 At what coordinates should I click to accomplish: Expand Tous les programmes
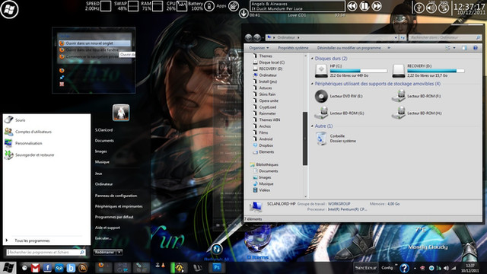coord(32,241)
